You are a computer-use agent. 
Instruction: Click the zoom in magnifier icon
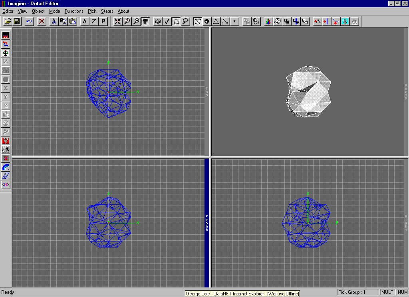pyautogui.click(x=127, y=22)
